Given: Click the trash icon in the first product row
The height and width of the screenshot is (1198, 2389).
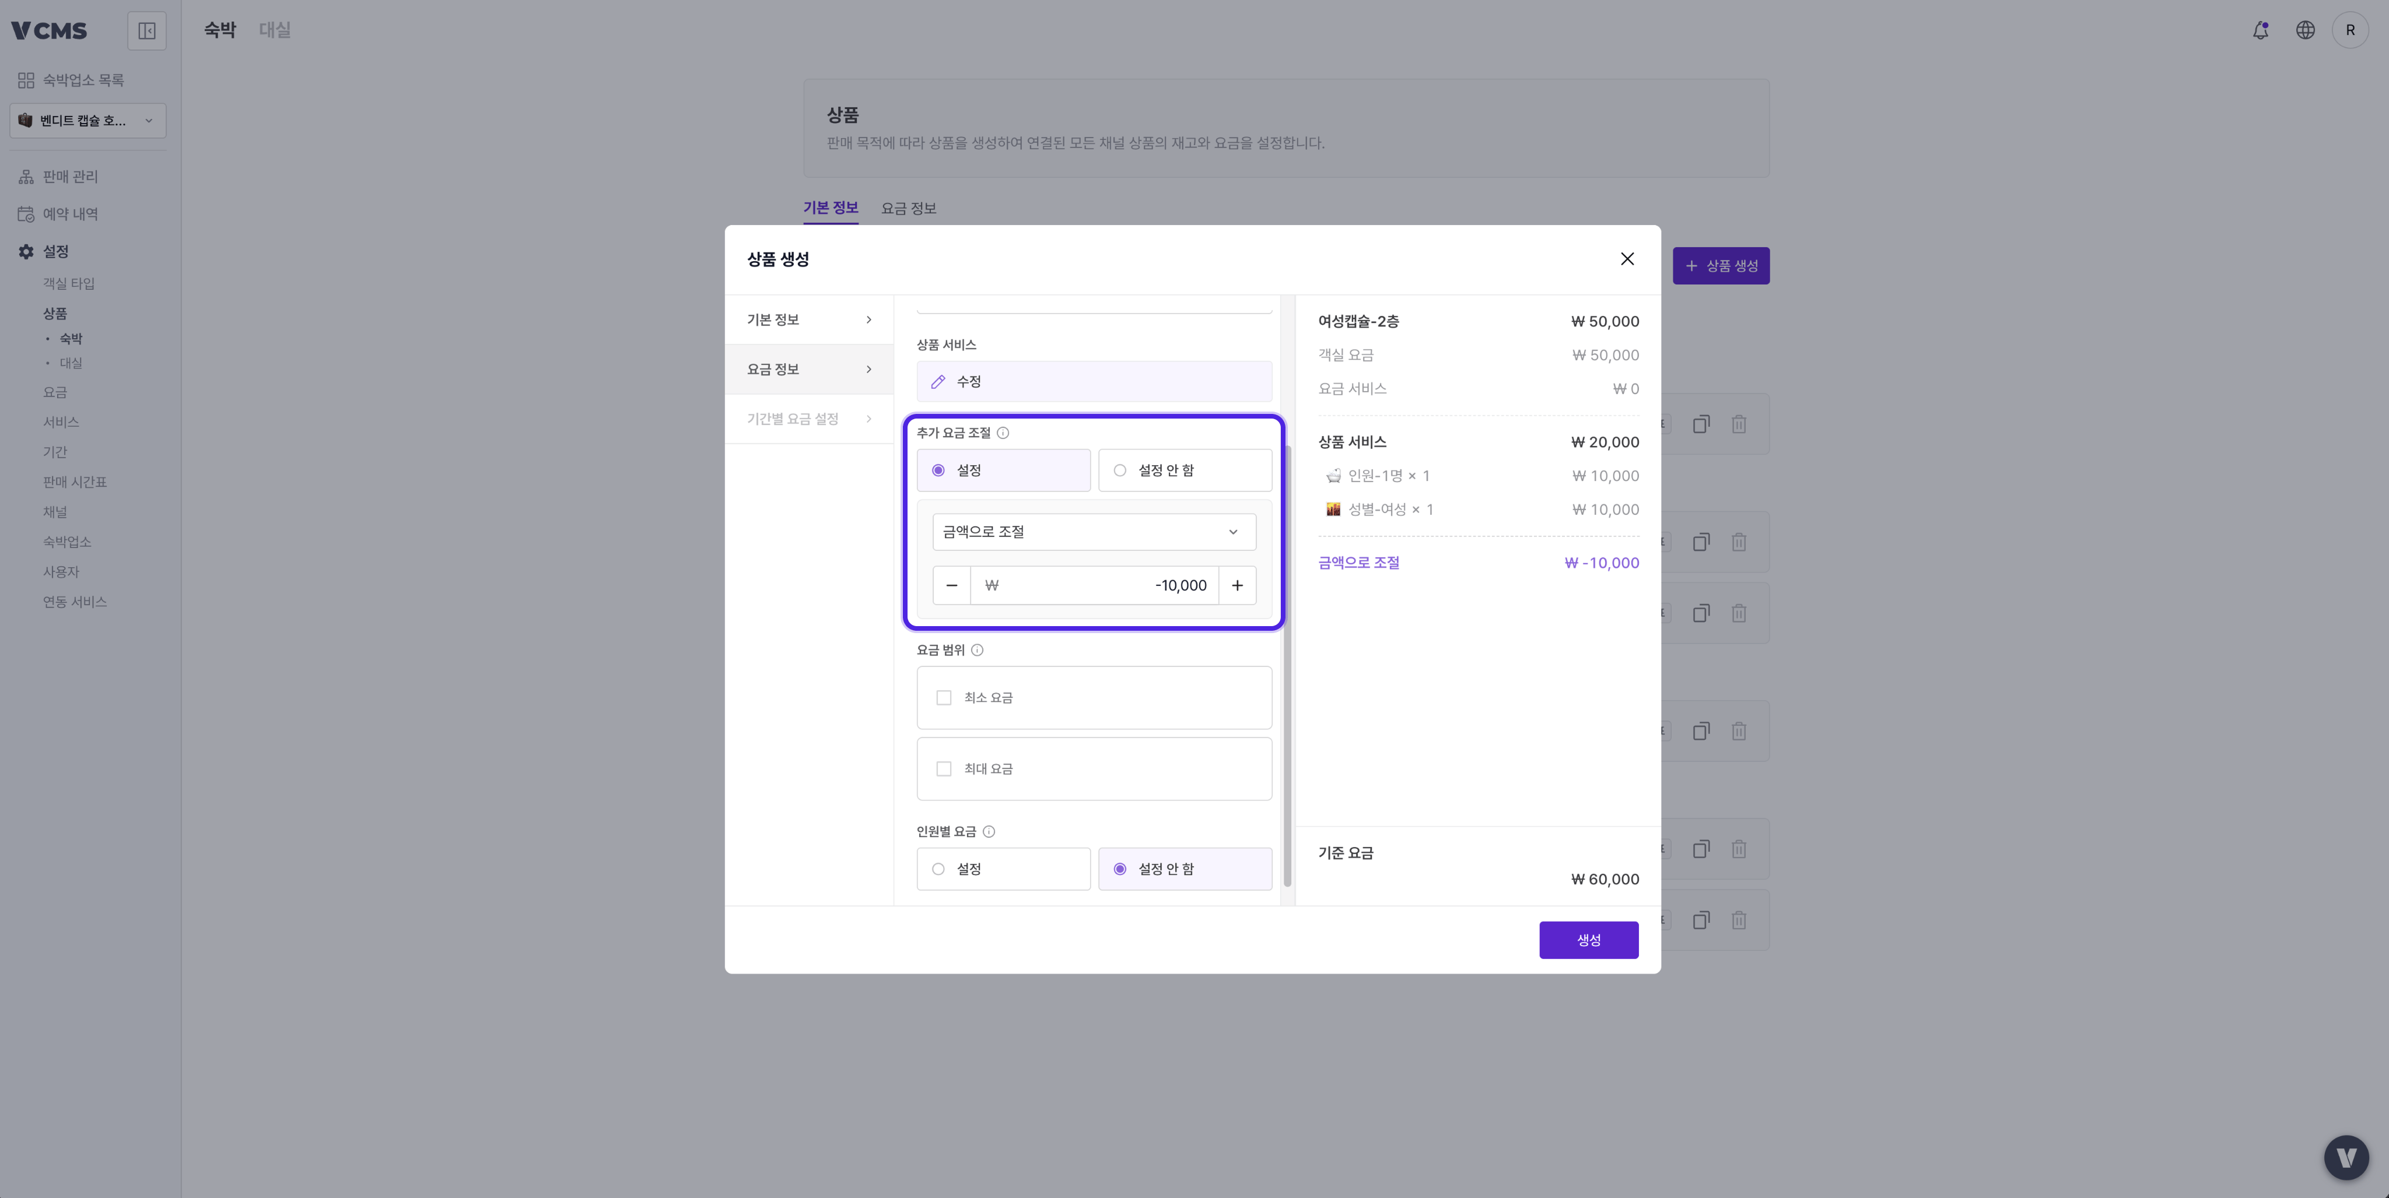Looking at the screenshot, I should tap(1739, 424).
